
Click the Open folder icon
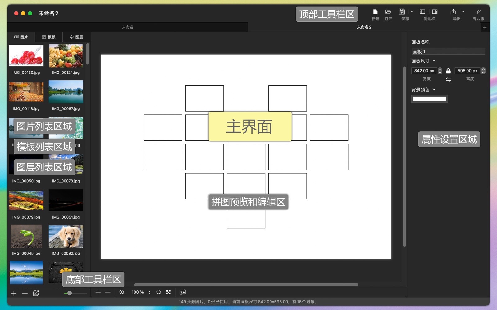[x=388, y=12]
